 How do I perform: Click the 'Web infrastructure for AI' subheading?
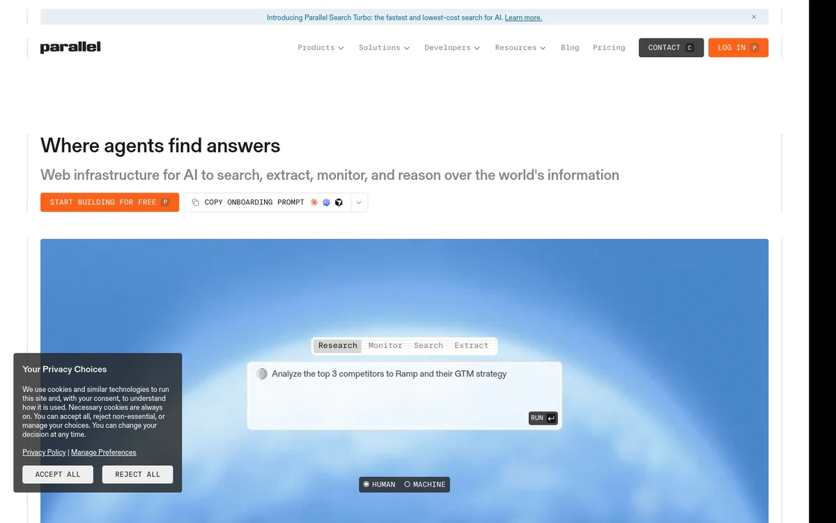pos(330,175)
